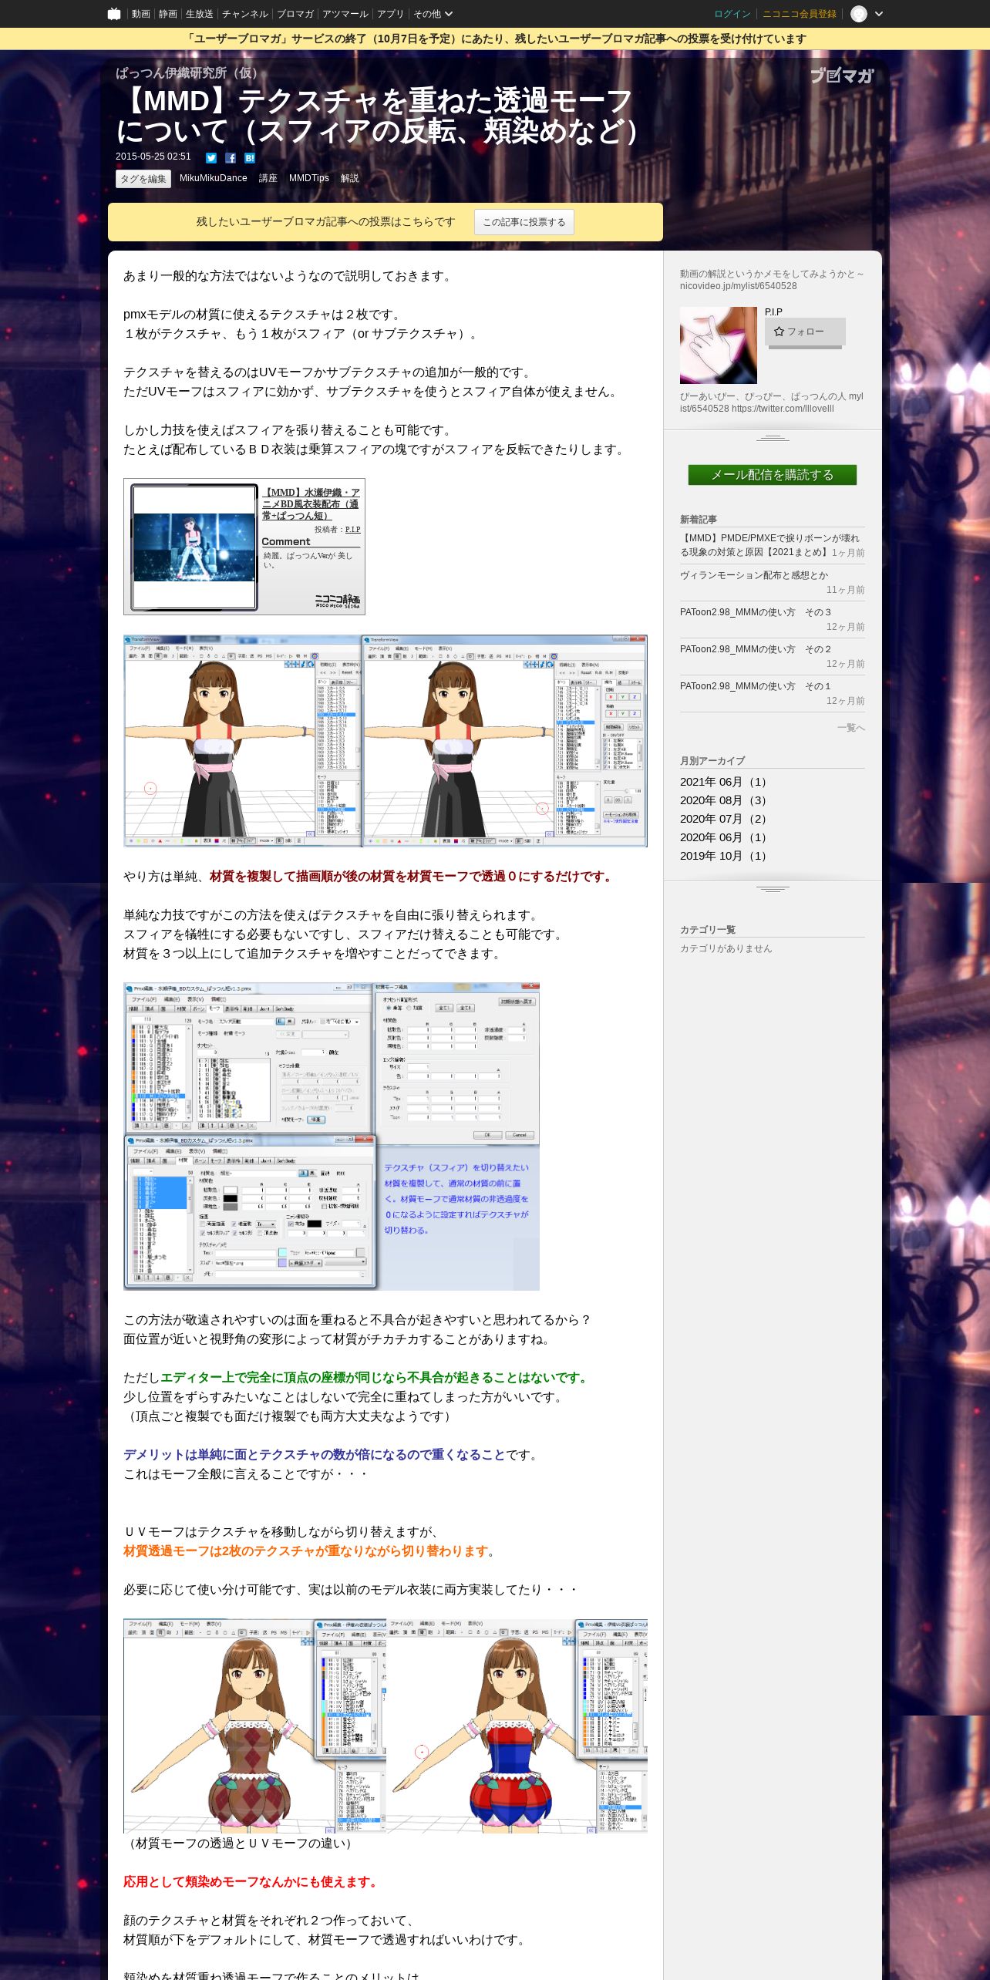Image resolution: width=990 pixels, height=1980 pixels.
Task: Click the red text 応用として頬染めモーフなんかにも使えます。
Action: pos(253,1881)
